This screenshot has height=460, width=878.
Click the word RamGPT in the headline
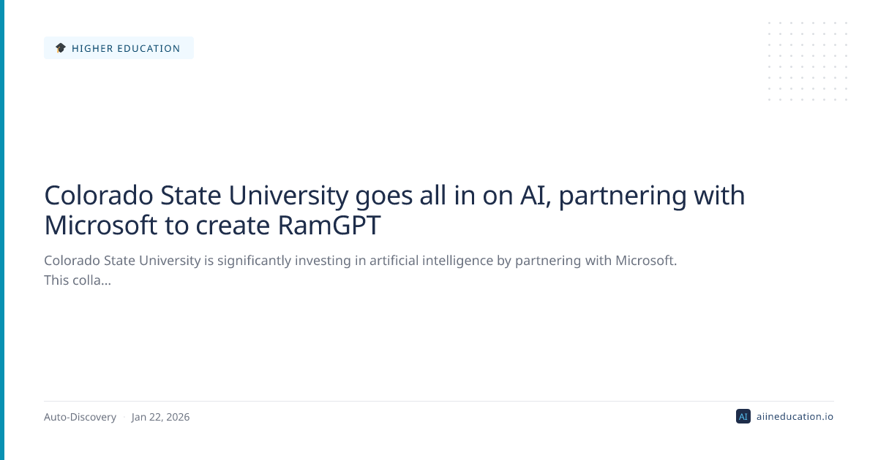click(329, 226)
